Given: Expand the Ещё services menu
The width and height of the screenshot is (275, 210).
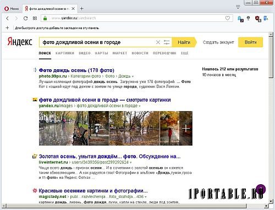Looking at the screenshot, I should pos(185,53).
